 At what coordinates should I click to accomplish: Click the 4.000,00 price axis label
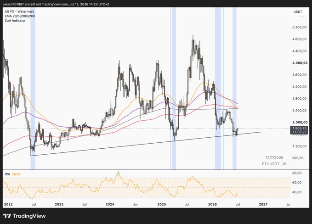point(300,63)
